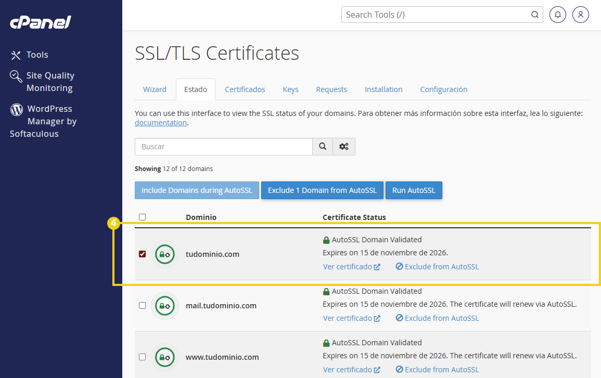Run AutoSSL now

414,190
